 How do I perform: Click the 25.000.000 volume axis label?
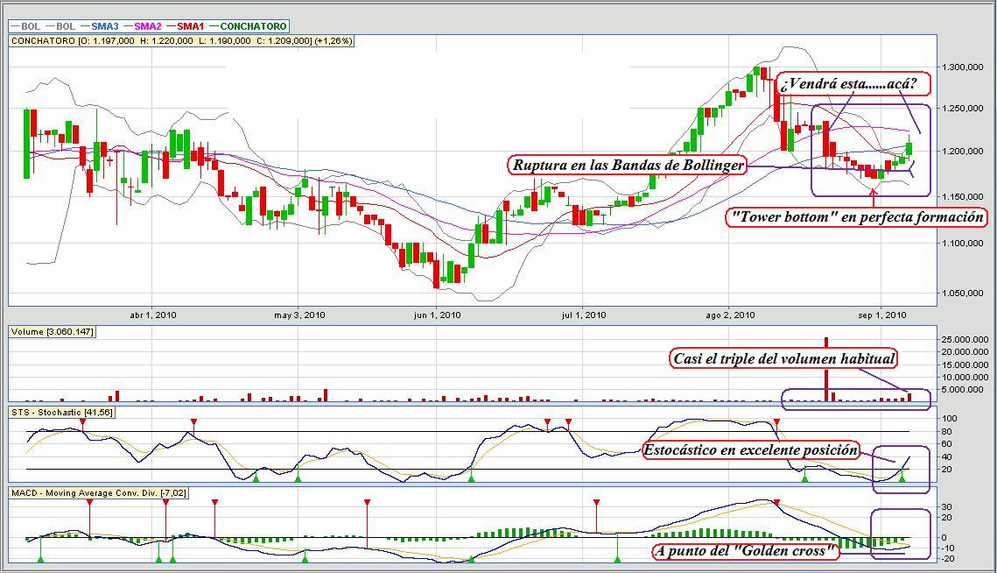pyautogui.click(x=965, y=339)
